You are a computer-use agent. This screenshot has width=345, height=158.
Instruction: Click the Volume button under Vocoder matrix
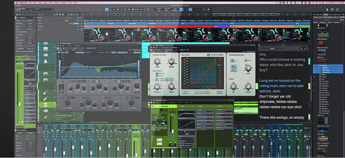[x=220, y=92]
